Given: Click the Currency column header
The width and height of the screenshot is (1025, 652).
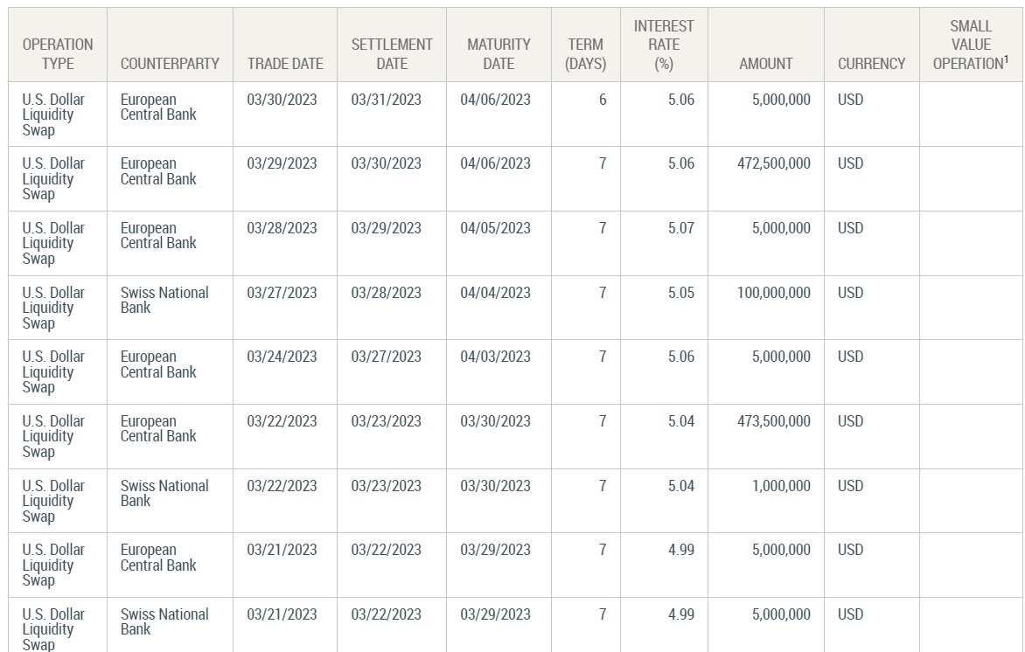Looking at the screenshot, I should pyautogui.click(x=871, y=64).
